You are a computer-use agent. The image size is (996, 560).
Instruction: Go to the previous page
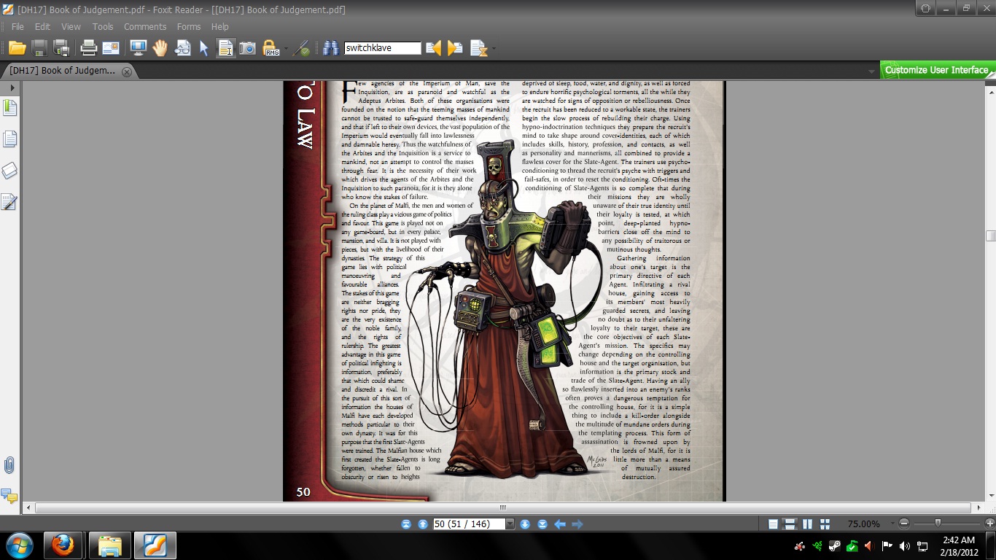point(422,524)
